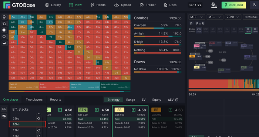
Task: Click the orange Call 2.00 legend block
Action: (24, 86)
